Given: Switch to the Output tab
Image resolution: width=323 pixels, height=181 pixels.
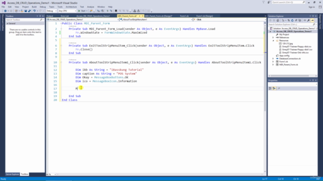Looking at the screenshot, I should tap(50, 16).
